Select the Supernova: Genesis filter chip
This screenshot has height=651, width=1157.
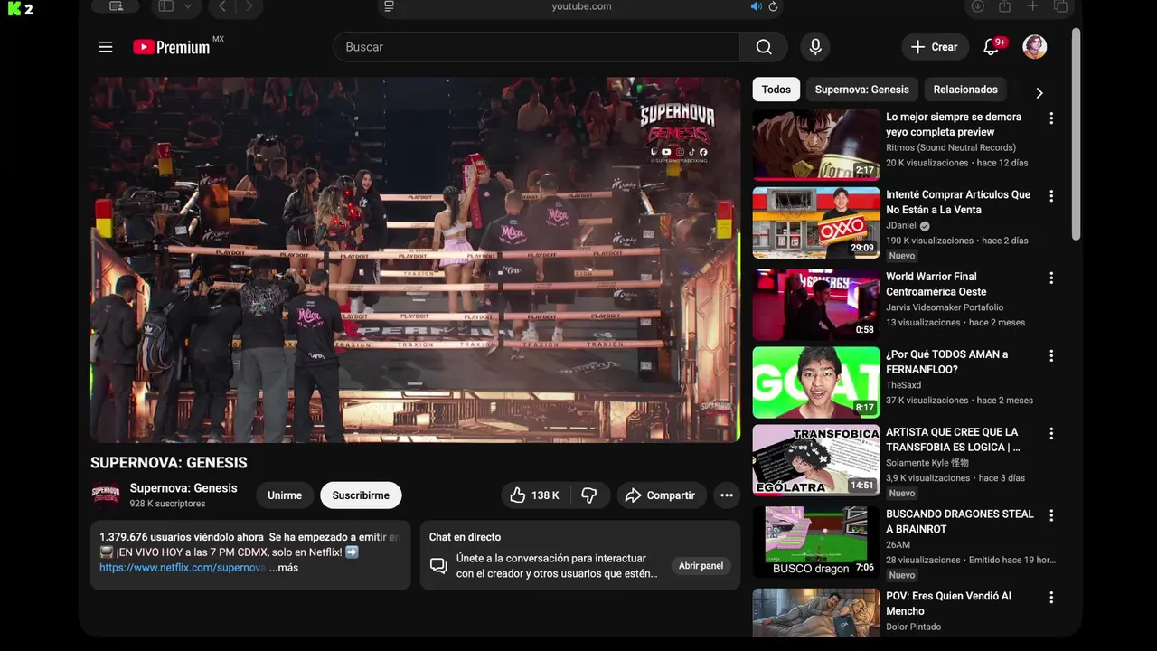(x=862, y=90)
